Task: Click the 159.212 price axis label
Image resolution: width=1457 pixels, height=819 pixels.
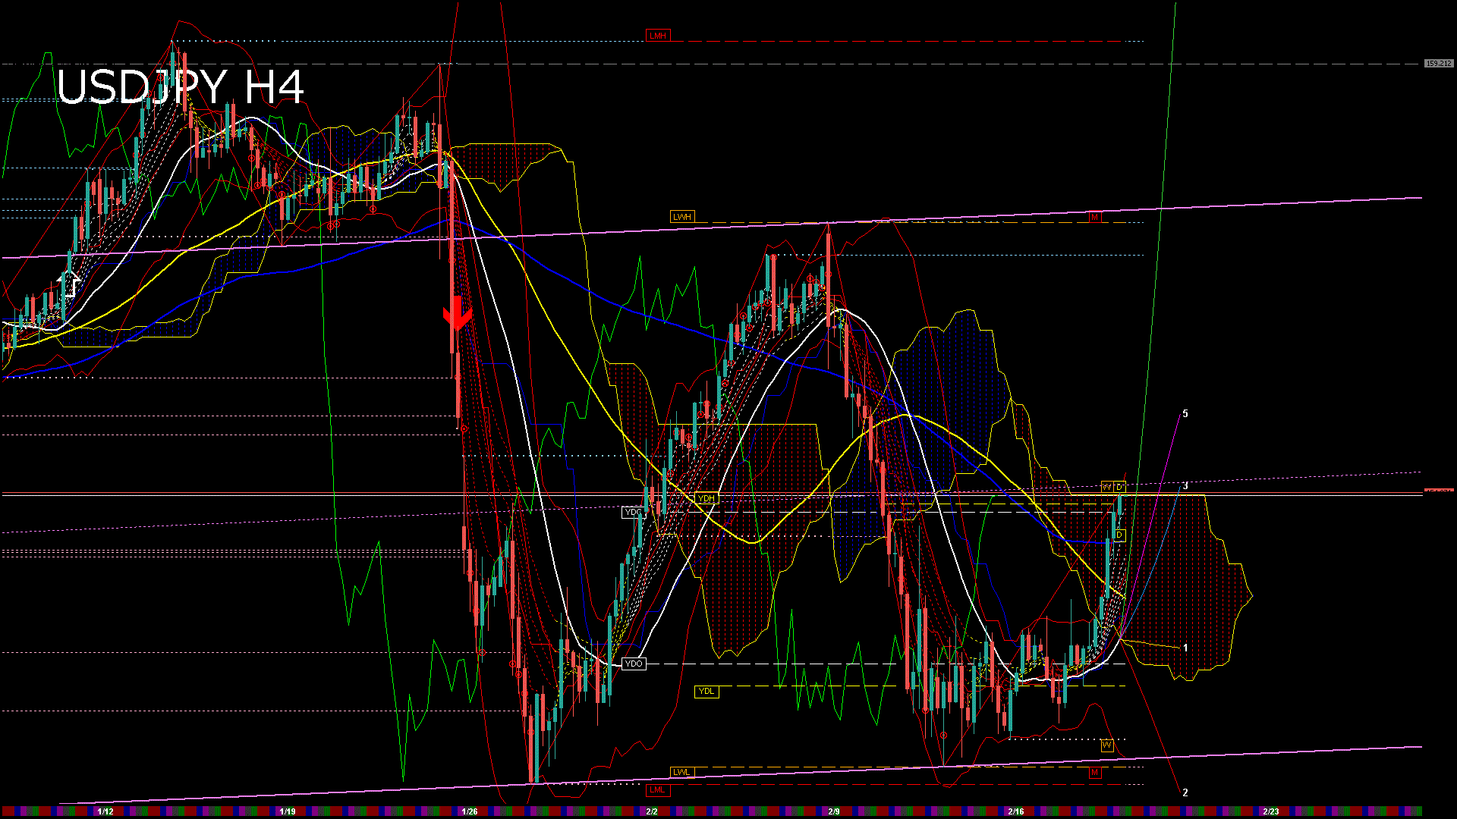Action: point(1438,64)
